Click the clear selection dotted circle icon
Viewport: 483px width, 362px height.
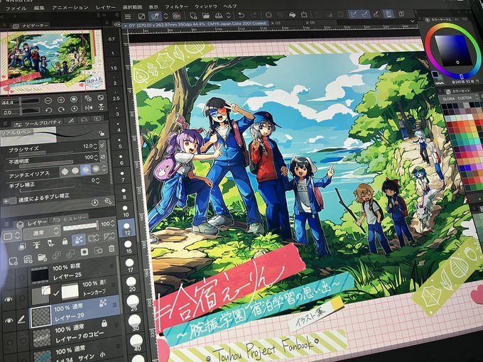pyautogui.click(x=268, y=14)
